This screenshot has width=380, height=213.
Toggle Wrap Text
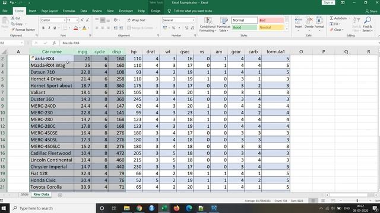coord(137,20)
